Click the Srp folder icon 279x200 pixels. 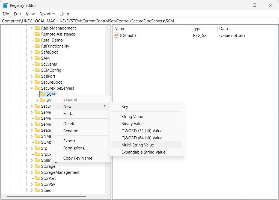[37, 148]
